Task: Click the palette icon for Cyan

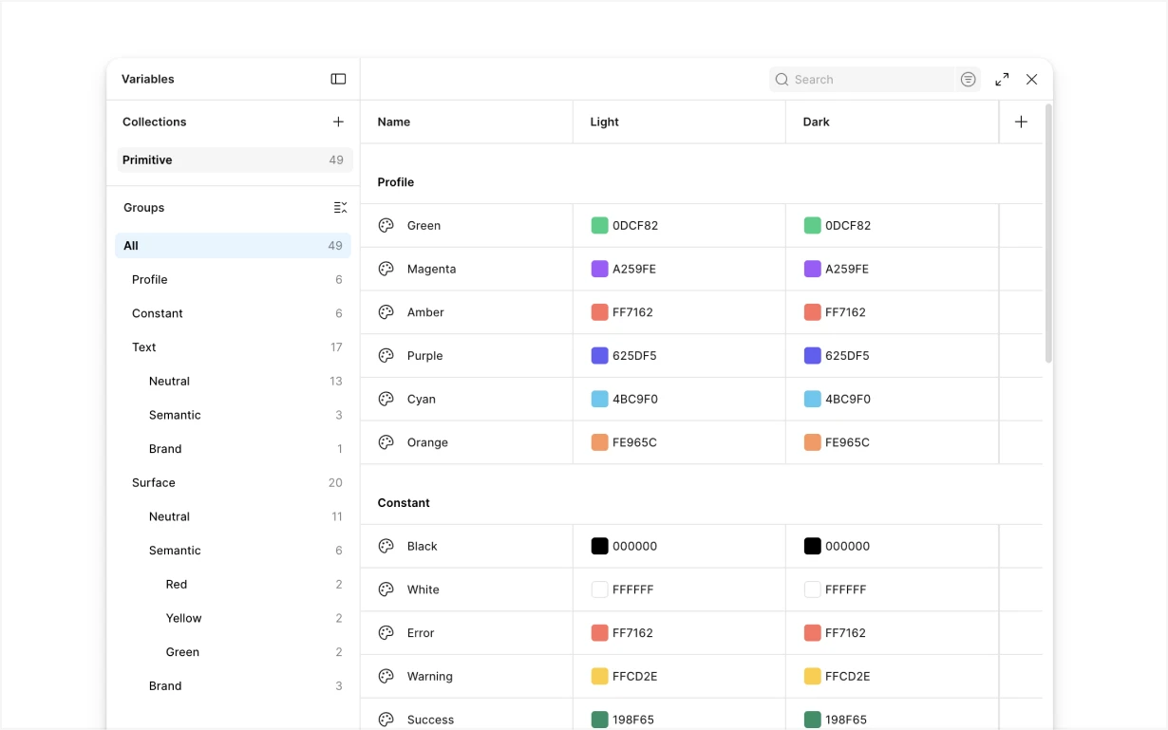Action: [386, 400]
